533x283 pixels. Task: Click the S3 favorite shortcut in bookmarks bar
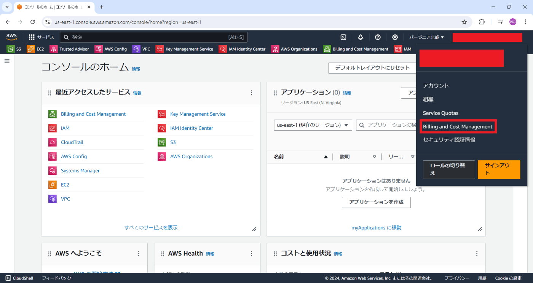coord(14,49)
